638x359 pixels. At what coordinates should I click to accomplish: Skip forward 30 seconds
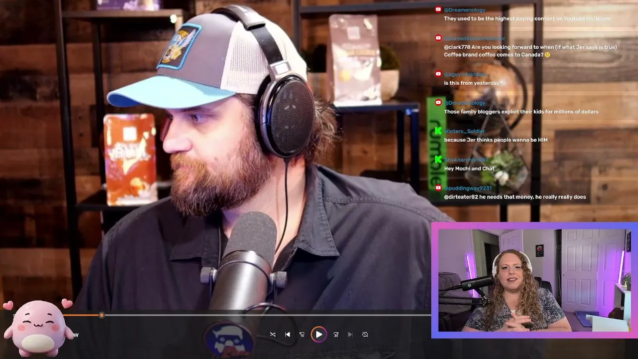tap(336, 335)
